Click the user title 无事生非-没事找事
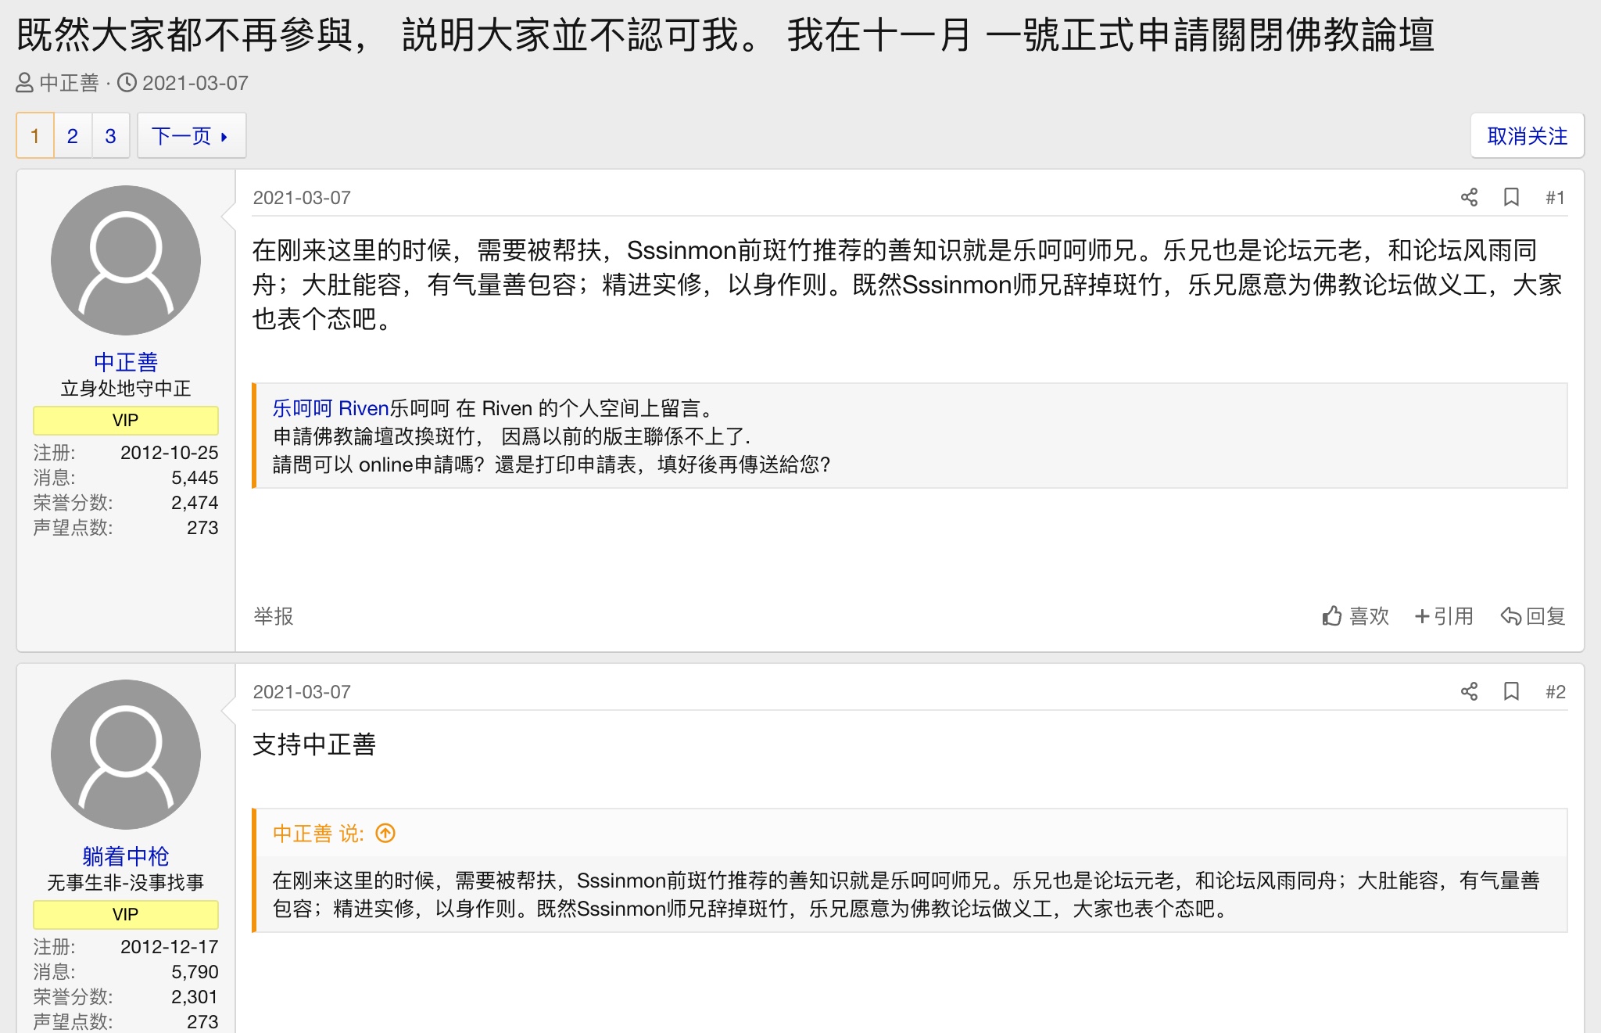 pyautogui.click(x=126, y=883)
